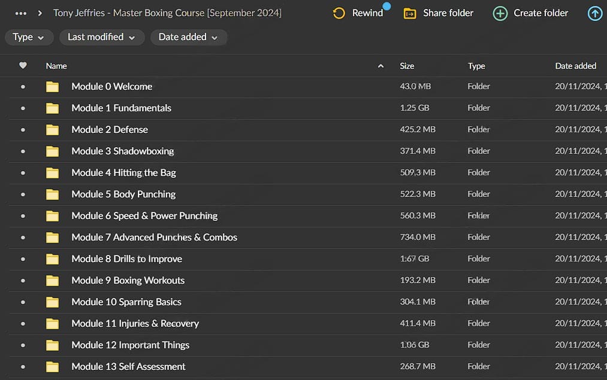Click the upload arrow icon
This screenshot has width=607, height=380.
[594, 13]
